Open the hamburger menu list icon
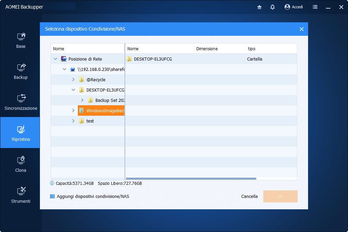 [315, 7]
